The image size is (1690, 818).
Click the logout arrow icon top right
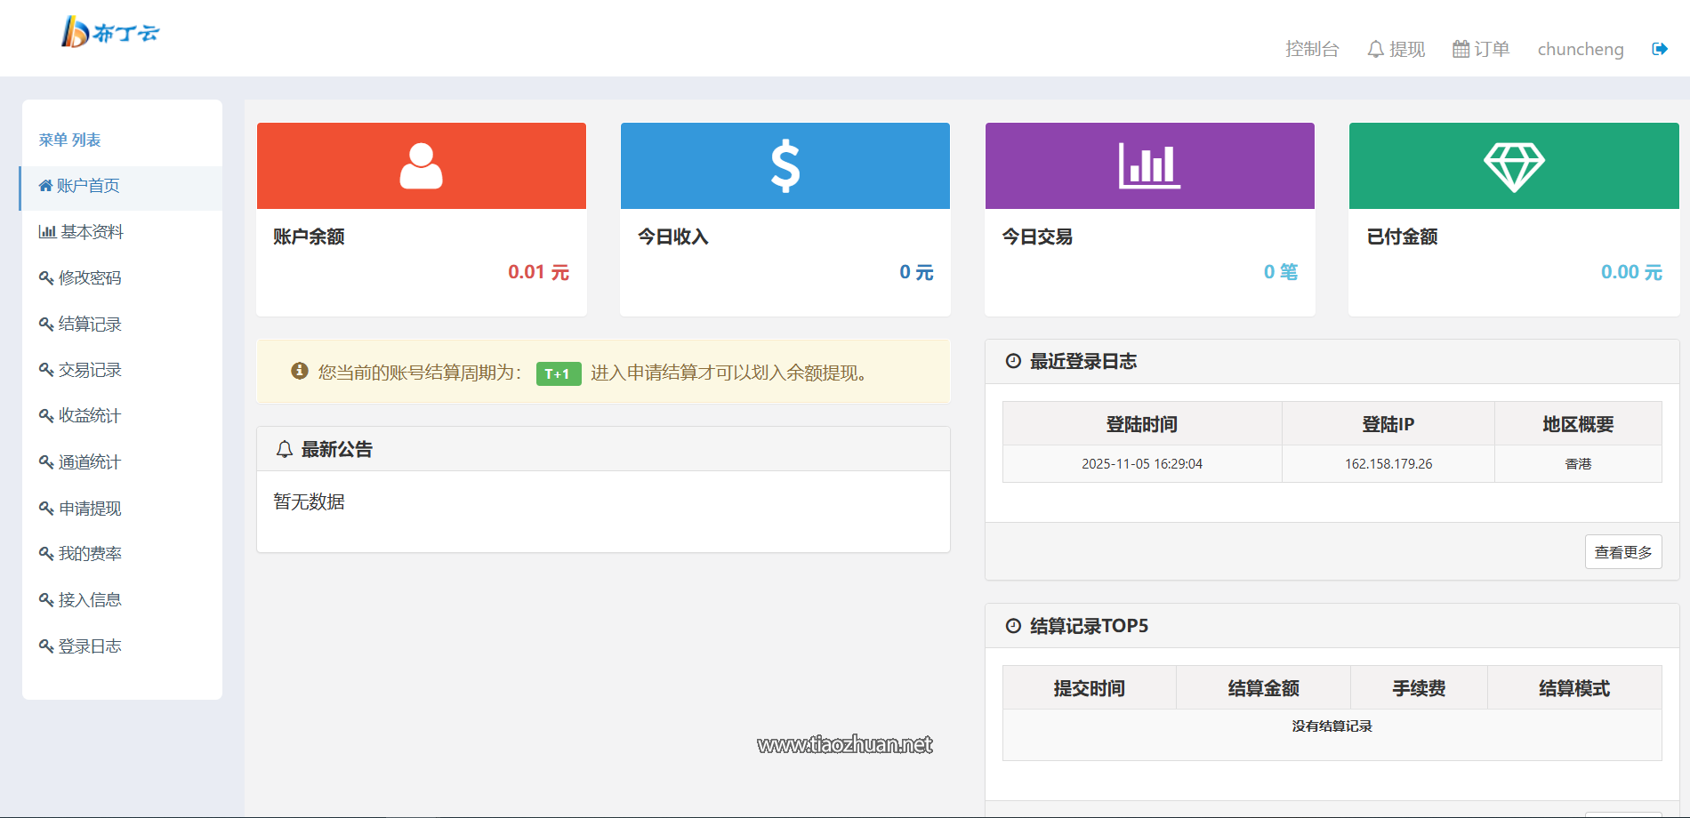point(1660,49)
